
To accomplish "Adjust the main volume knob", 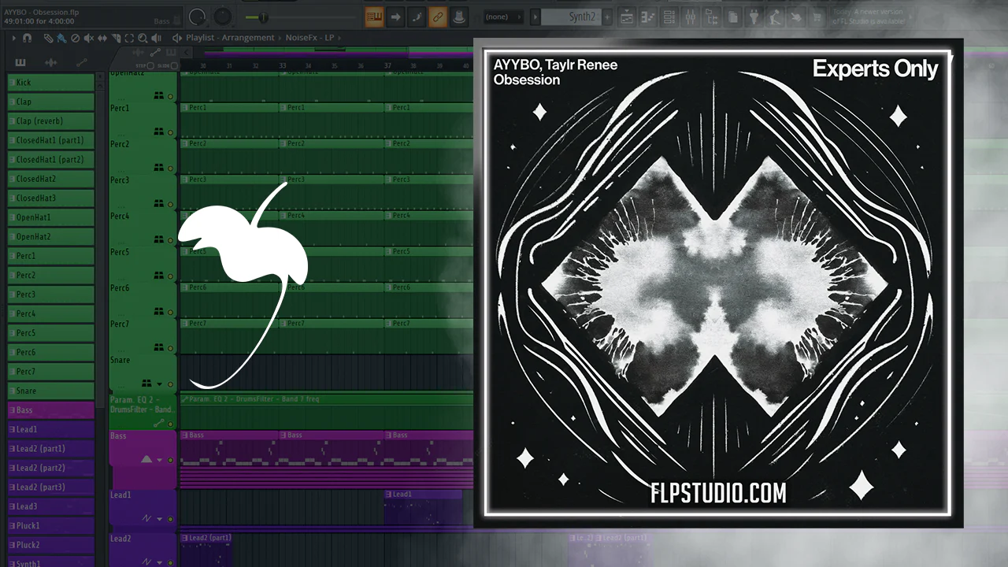I will pyautogui.click(x=197, y=17).
